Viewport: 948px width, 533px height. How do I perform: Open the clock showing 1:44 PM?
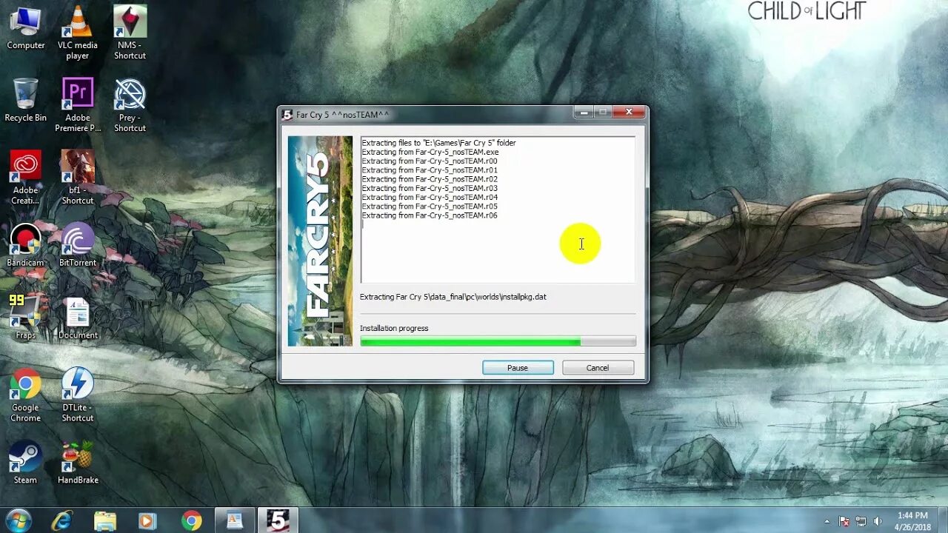click(x=912, y=515)
